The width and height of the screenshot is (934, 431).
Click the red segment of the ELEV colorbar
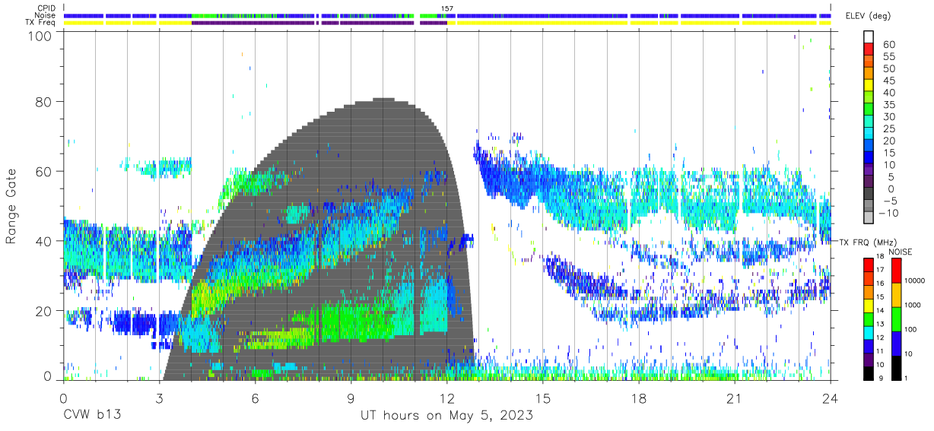point(869,49)
